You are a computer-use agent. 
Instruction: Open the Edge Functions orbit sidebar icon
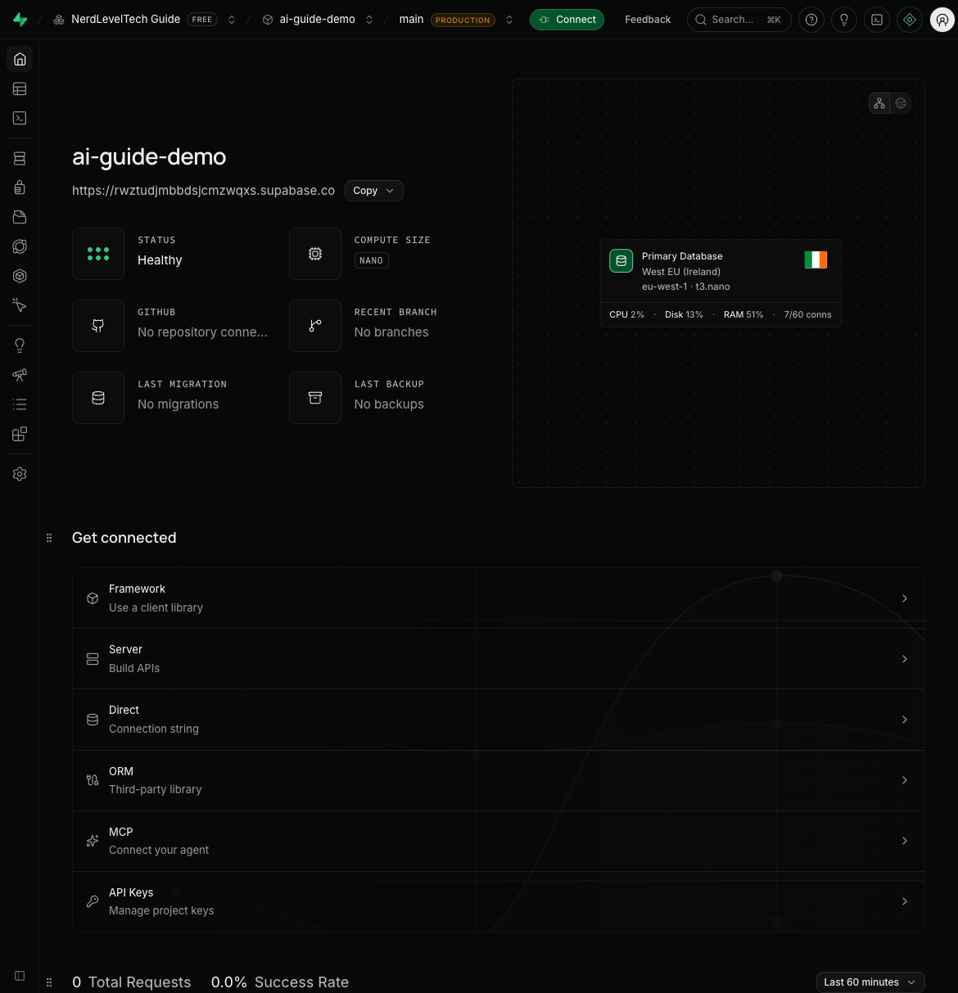[x=20, y=246]
